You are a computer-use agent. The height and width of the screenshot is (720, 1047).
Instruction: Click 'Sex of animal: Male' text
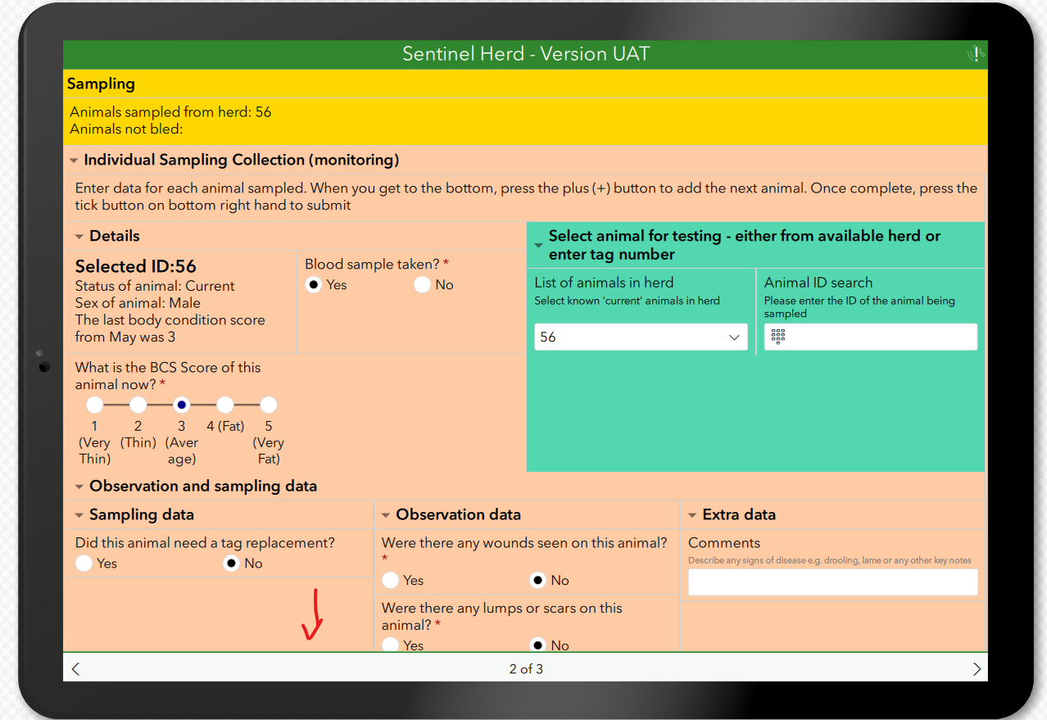pos(138,303)
